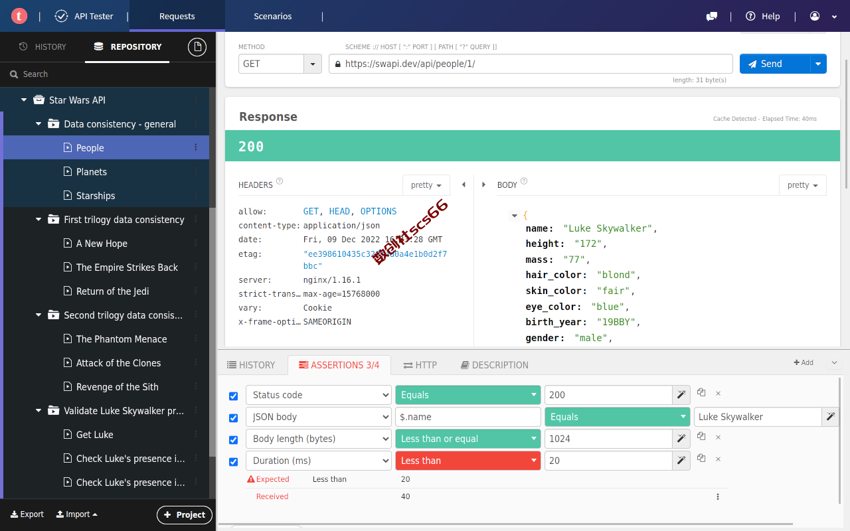Open the Status code assertion type dropdown
Image resolution: width=850 pixels, height=531 pixels.
[319, 395]
